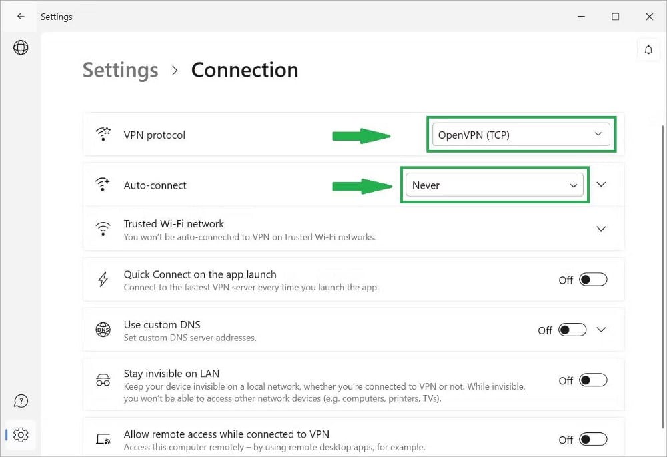Toggle Stay invisible on LAN switch
The height and width of the screenshot is (457, 667).
point(593,380)
